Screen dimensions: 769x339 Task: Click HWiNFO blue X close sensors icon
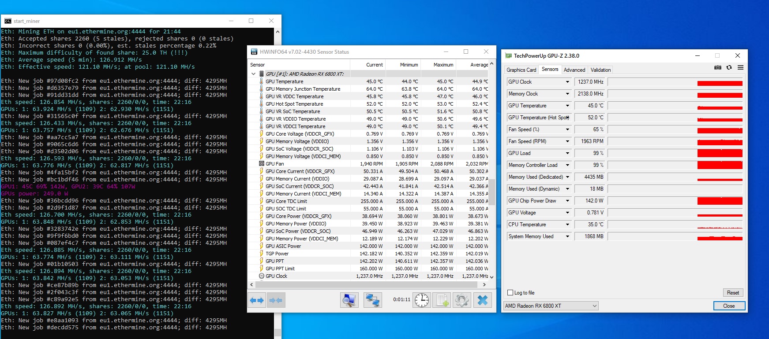pyautogui.click(x=483, y=300)
